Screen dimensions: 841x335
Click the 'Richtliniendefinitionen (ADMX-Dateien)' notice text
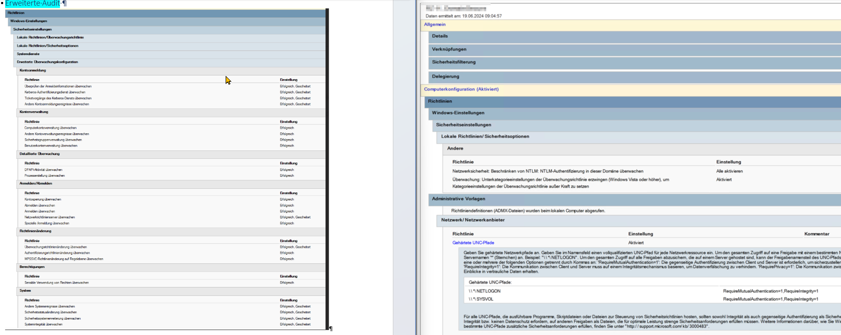pos(528,211)
